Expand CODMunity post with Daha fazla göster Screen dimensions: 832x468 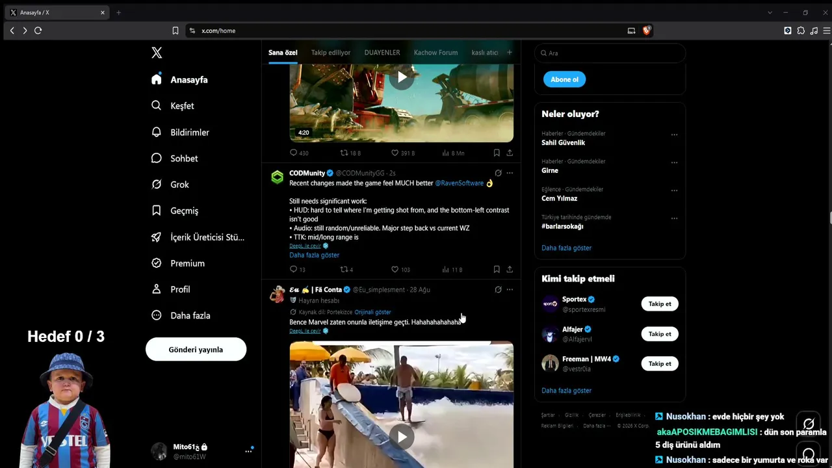(x=314, y=255)
